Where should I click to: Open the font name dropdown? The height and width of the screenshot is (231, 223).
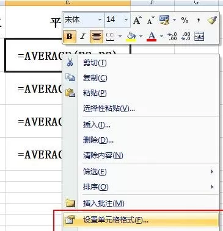100,20
